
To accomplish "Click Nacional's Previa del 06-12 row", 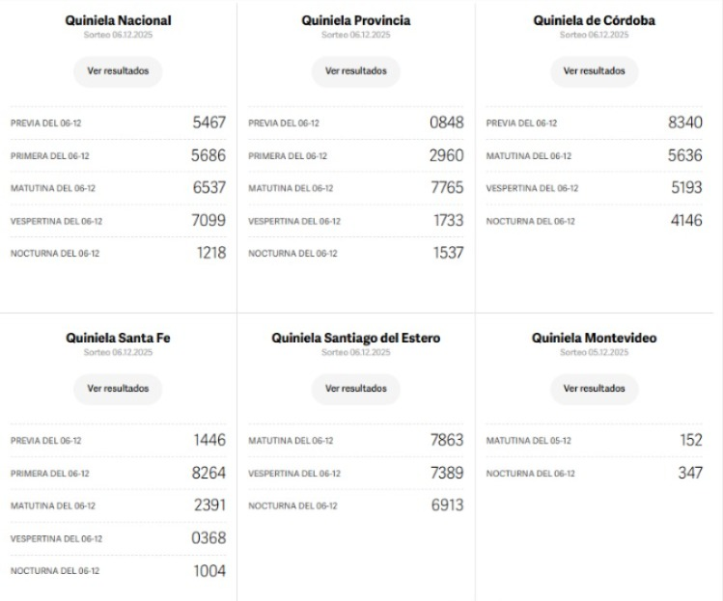I will (118, 123).
